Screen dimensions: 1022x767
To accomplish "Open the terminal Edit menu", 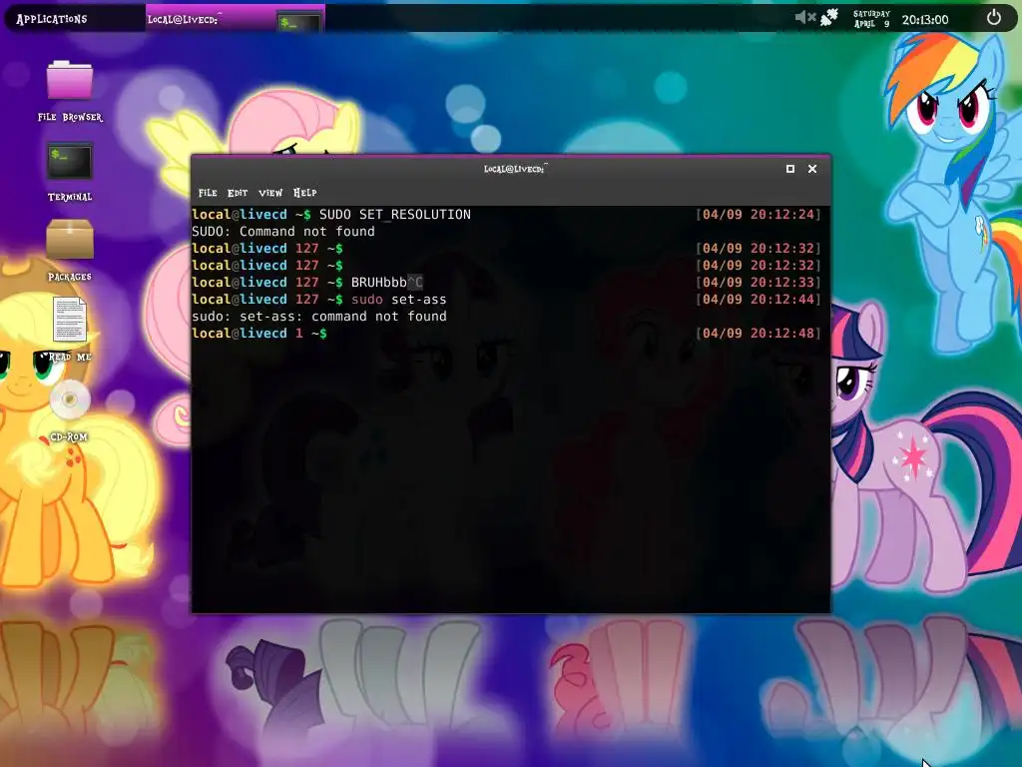I will coord(238,193).
